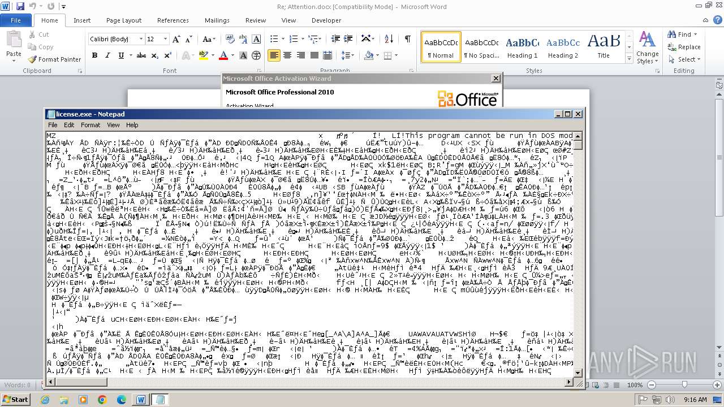Toggle underline formatting in Word

pyautogui.click(x=120, y=55)
